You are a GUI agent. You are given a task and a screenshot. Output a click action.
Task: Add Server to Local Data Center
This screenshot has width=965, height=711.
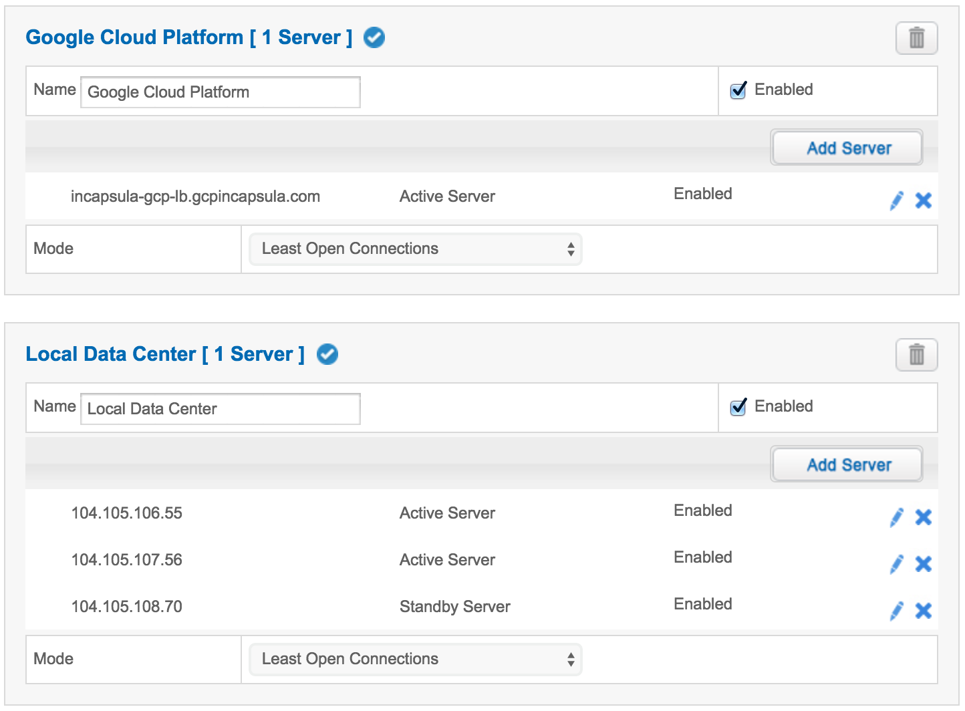coord(847,464)
